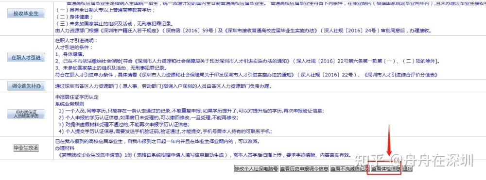View 查看历史申报调令信息
Viewport: 486px width, 180px height.
(x=304, y=169)
